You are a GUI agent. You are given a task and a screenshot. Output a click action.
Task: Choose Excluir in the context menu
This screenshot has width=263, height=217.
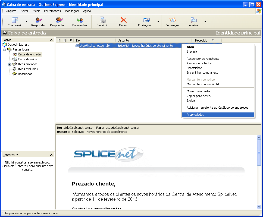(218, 100)
